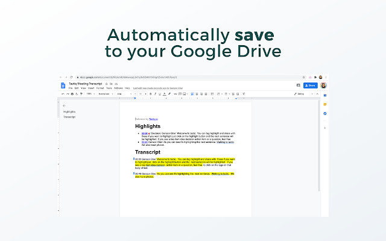Screen dimensions: 386x241
Task: Align text right
Action: pyautogui.click(x=201, y=94)
